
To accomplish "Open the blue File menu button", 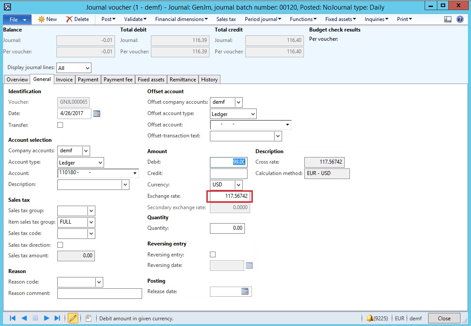I will [x=17, y=19].
